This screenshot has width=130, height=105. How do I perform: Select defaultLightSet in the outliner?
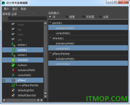click(23, 90)
